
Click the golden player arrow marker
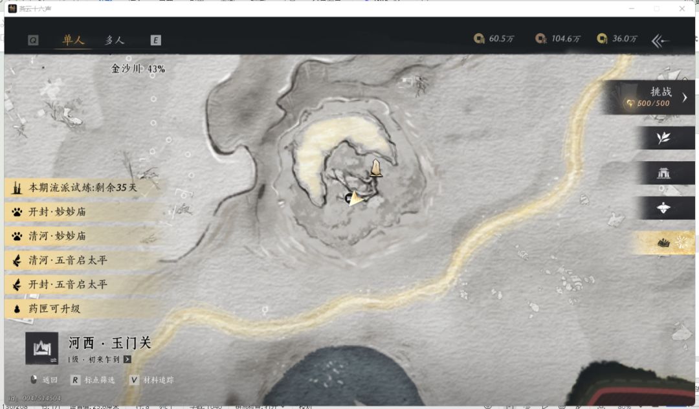pyautogui.click(x=356, y=198)
